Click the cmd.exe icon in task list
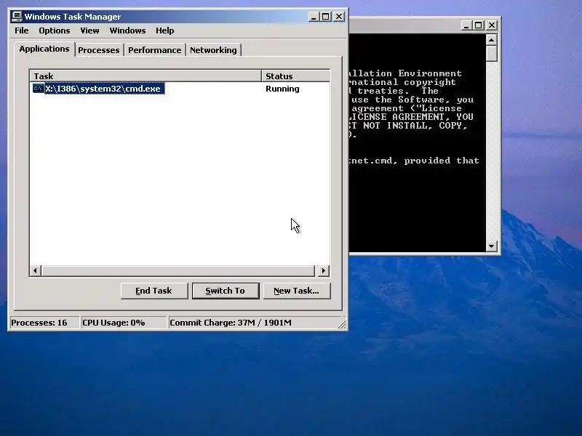This screenshot has width=582, height=436. (39, 88)
